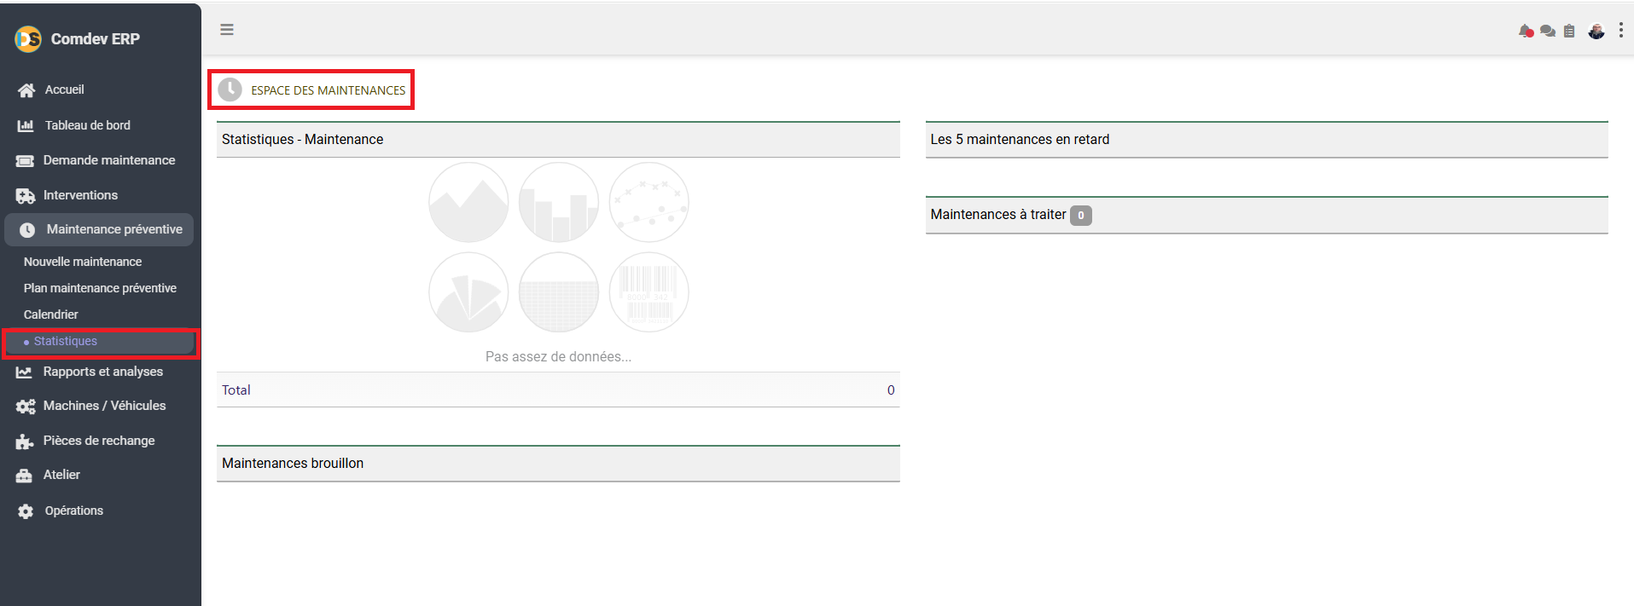
Task: Click the Comdev ERP title text
Action: click(x=96, y=39)
